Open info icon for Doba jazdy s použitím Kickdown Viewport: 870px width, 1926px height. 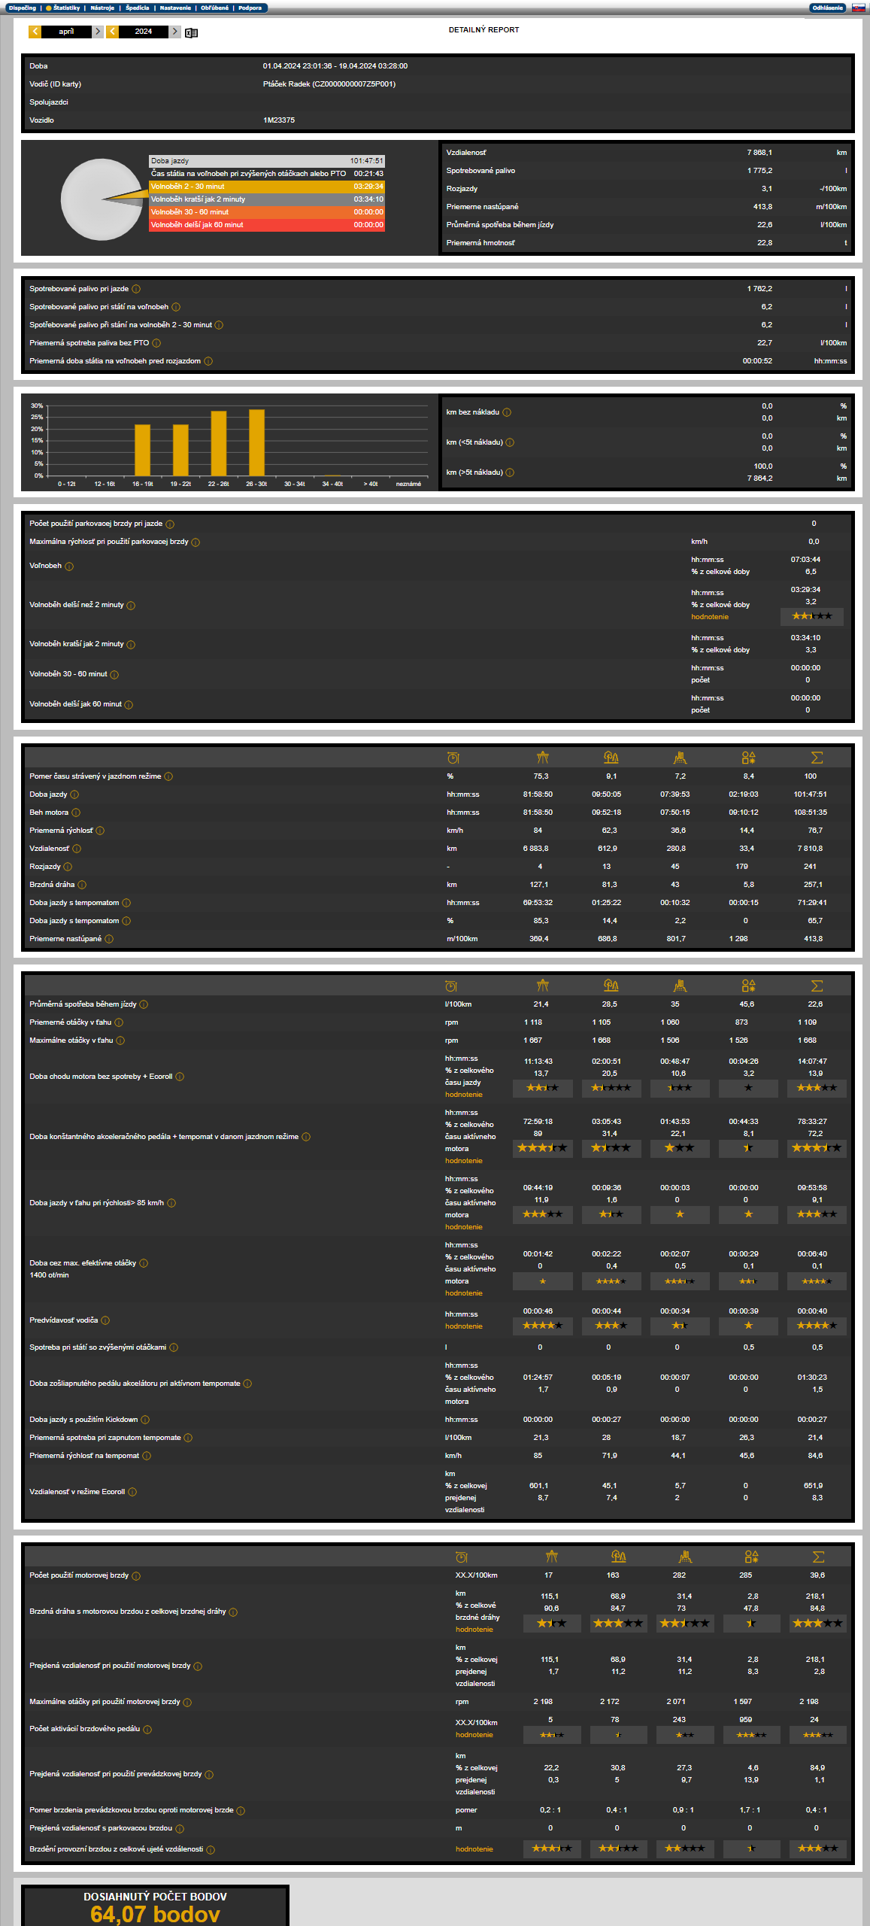click(x=145, y=1420)
